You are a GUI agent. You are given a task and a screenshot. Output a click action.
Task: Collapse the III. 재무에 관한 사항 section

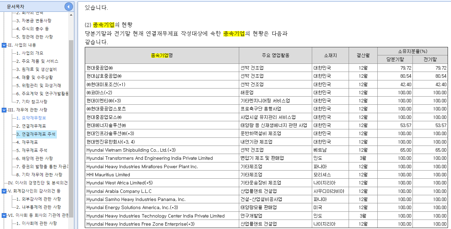(4, 110)
